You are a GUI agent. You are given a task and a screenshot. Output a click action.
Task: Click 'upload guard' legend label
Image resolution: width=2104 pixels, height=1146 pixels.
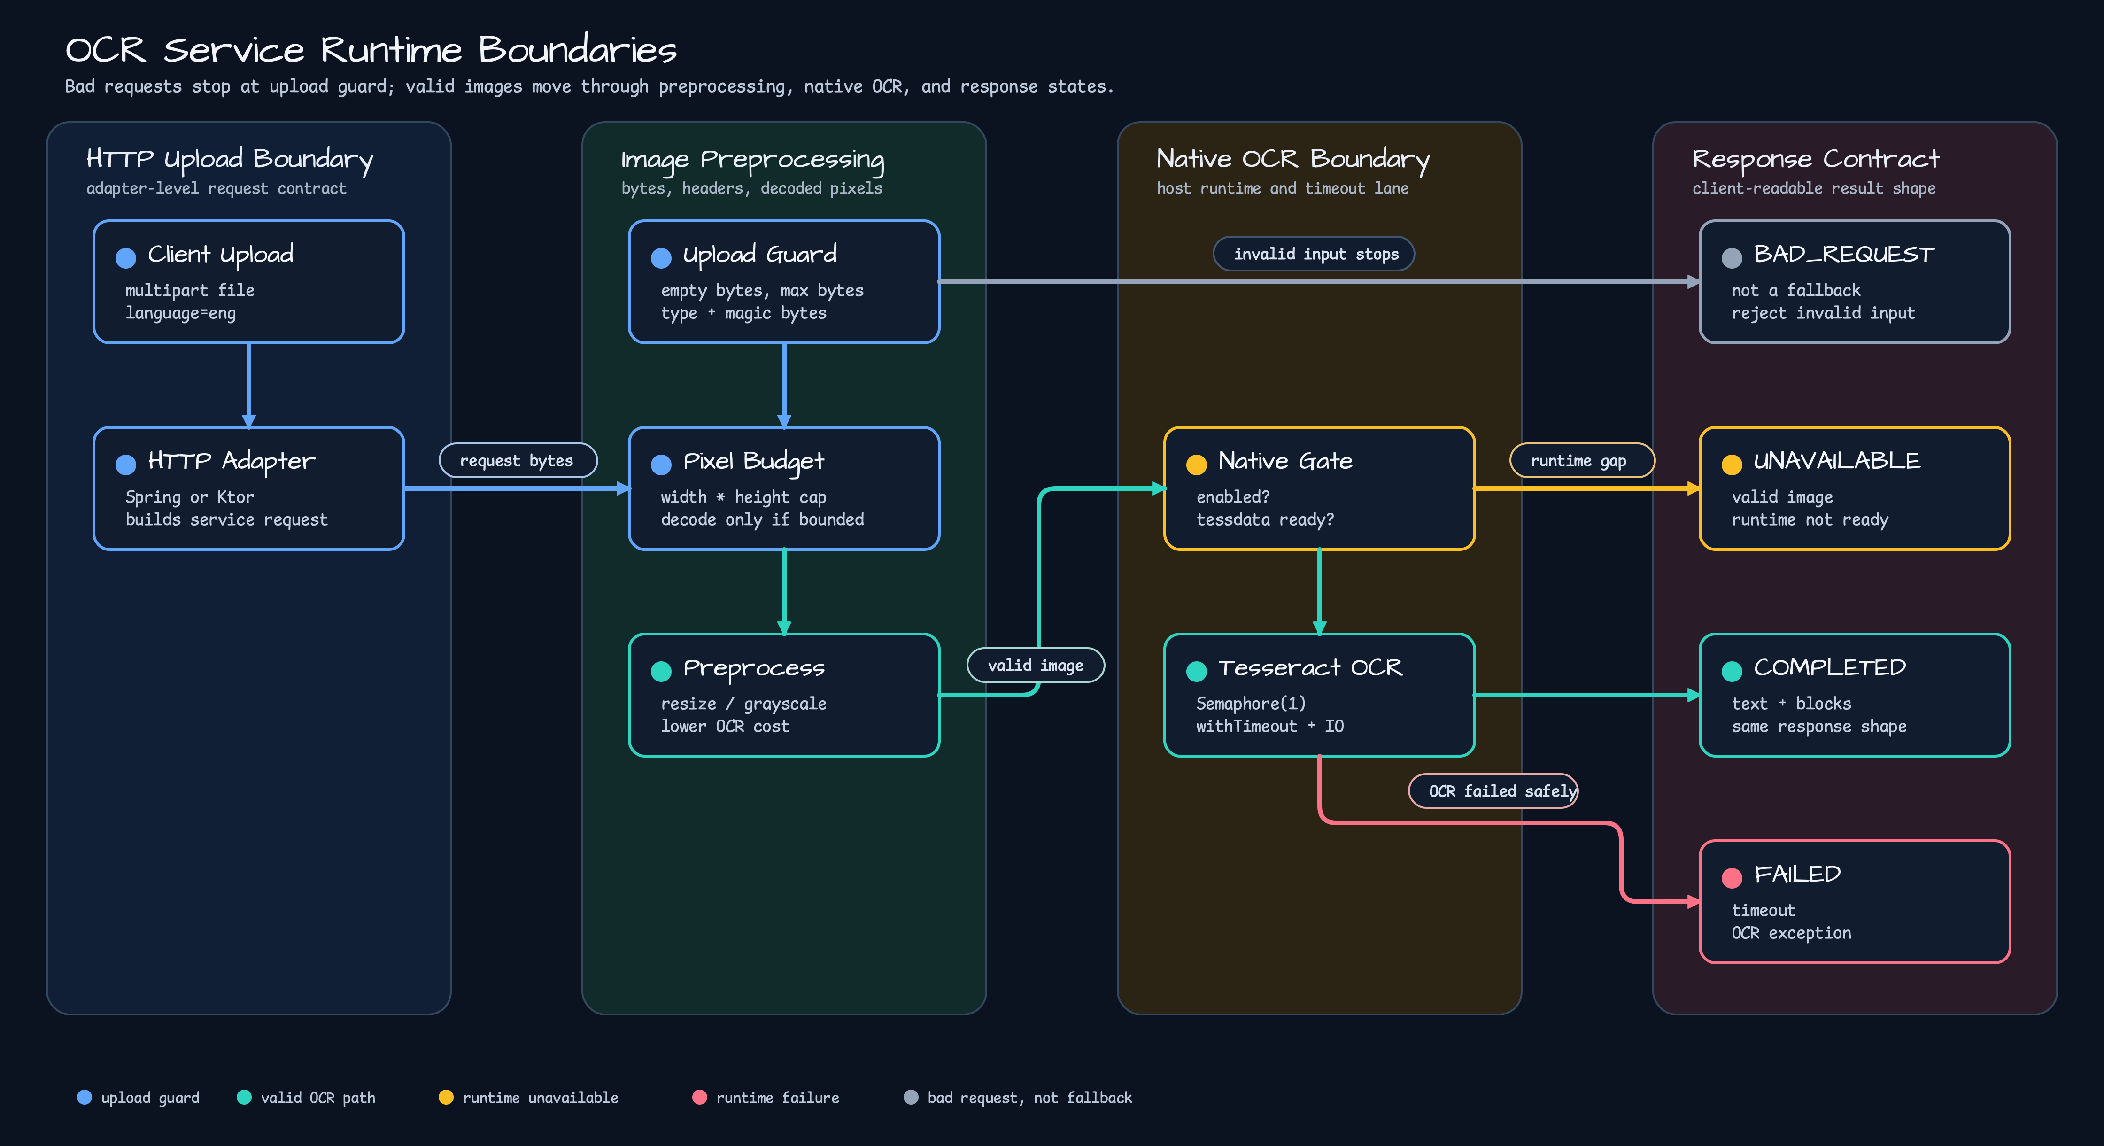pyautogui.click(x=150, y=1098)
